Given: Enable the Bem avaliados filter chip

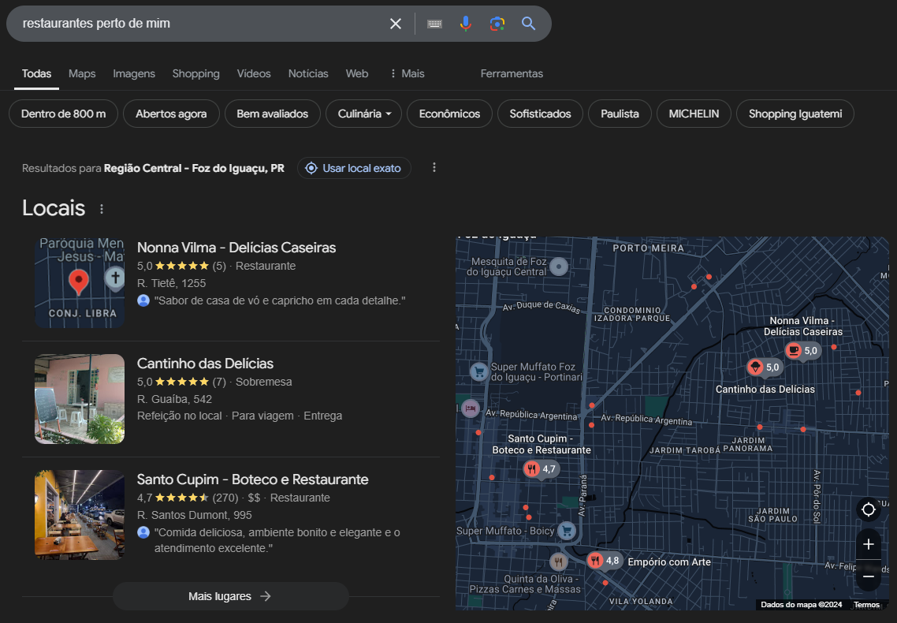Looking at the screenshot, I should click(x=272, y=114).
